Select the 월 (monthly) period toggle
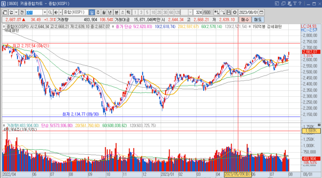The height and width of the screenshot is (178, 322). (104, 13)
